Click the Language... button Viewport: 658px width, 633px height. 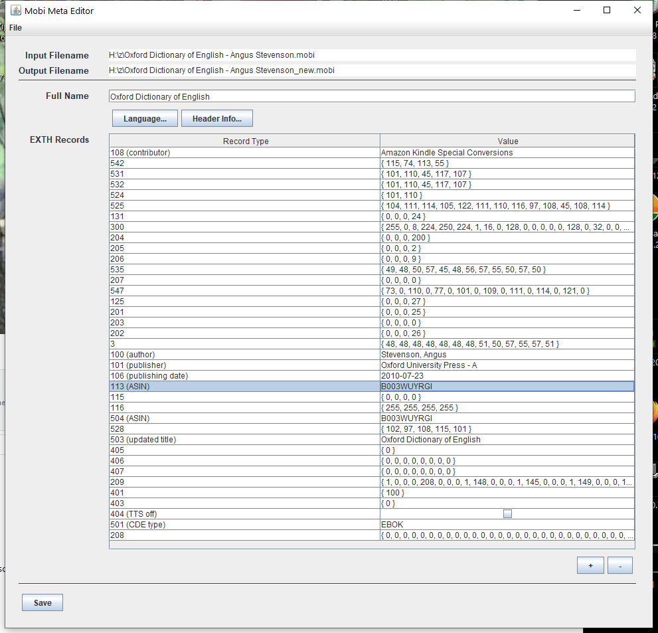[x=145, y=118]
